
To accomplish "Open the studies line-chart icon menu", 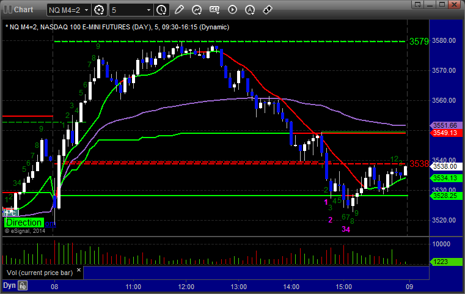I will click(x=197, y=10).
